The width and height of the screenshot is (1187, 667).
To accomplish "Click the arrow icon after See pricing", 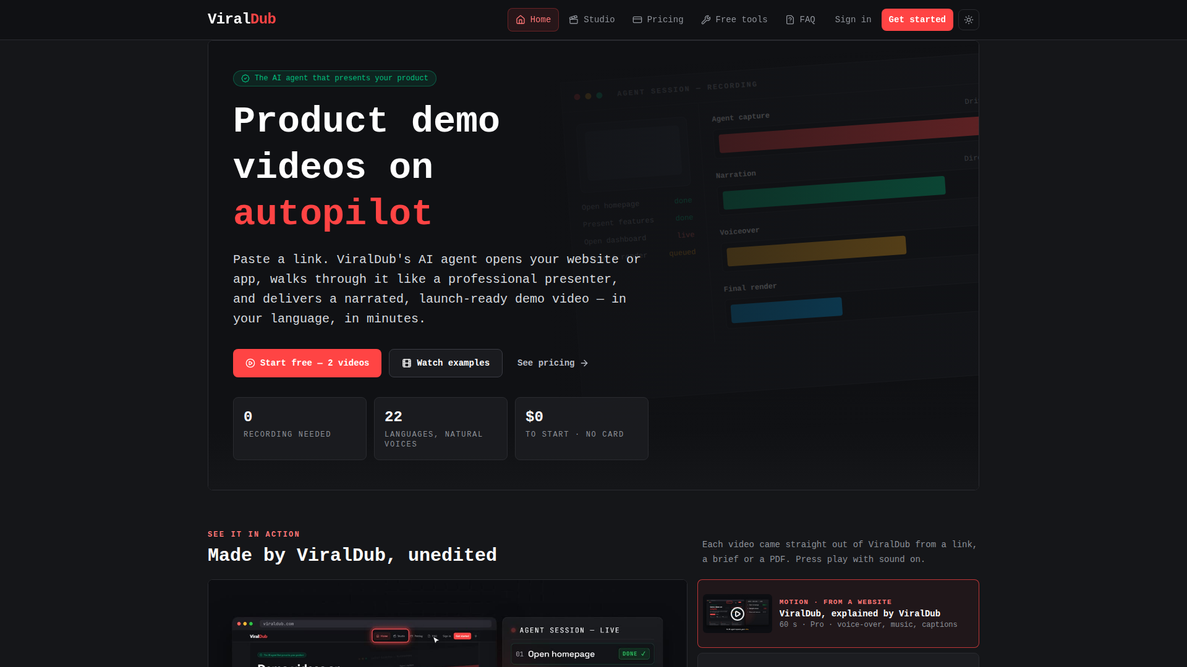I will click(584, 363).
